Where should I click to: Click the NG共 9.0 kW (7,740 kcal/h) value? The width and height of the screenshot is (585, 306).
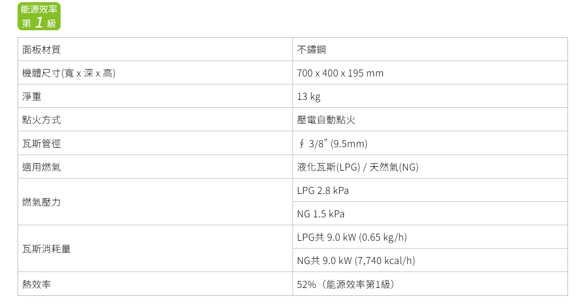(356, 260)
